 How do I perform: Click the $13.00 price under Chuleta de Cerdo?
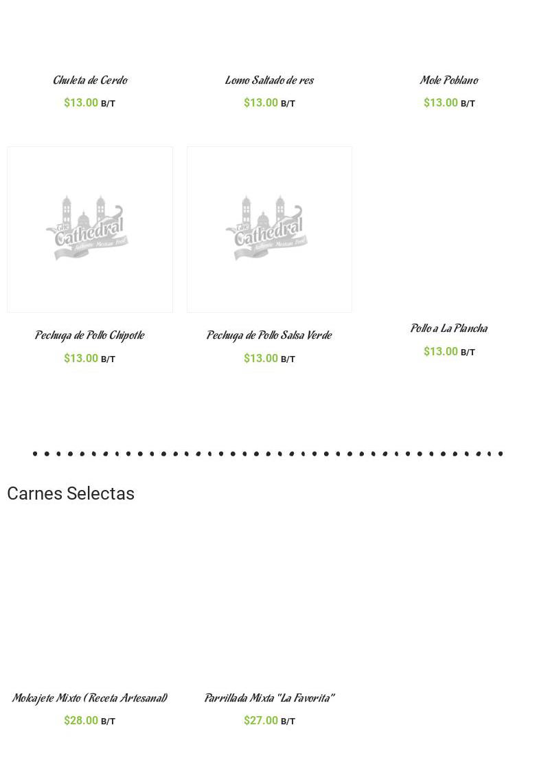pos(81,102)
